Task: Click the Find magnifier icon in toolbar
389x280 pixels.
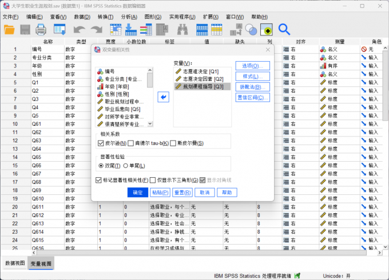Action: (284, 29)
